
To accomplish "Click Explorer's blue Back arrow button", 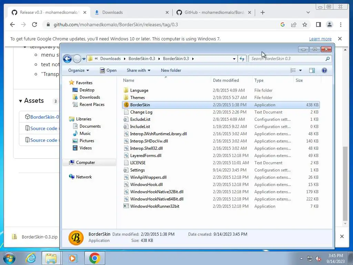I will pos(67,59).
